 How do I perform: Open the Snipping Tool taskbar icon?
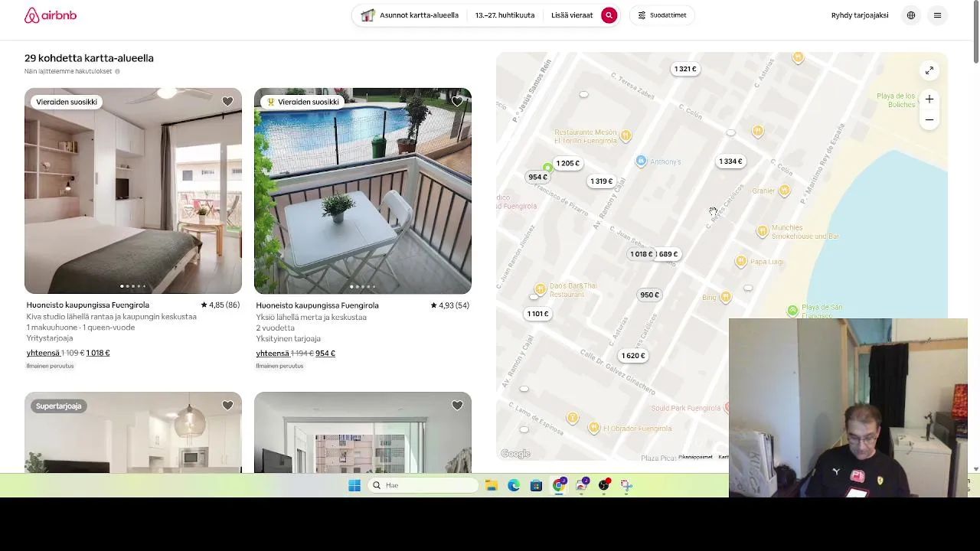tap(626, 485)
